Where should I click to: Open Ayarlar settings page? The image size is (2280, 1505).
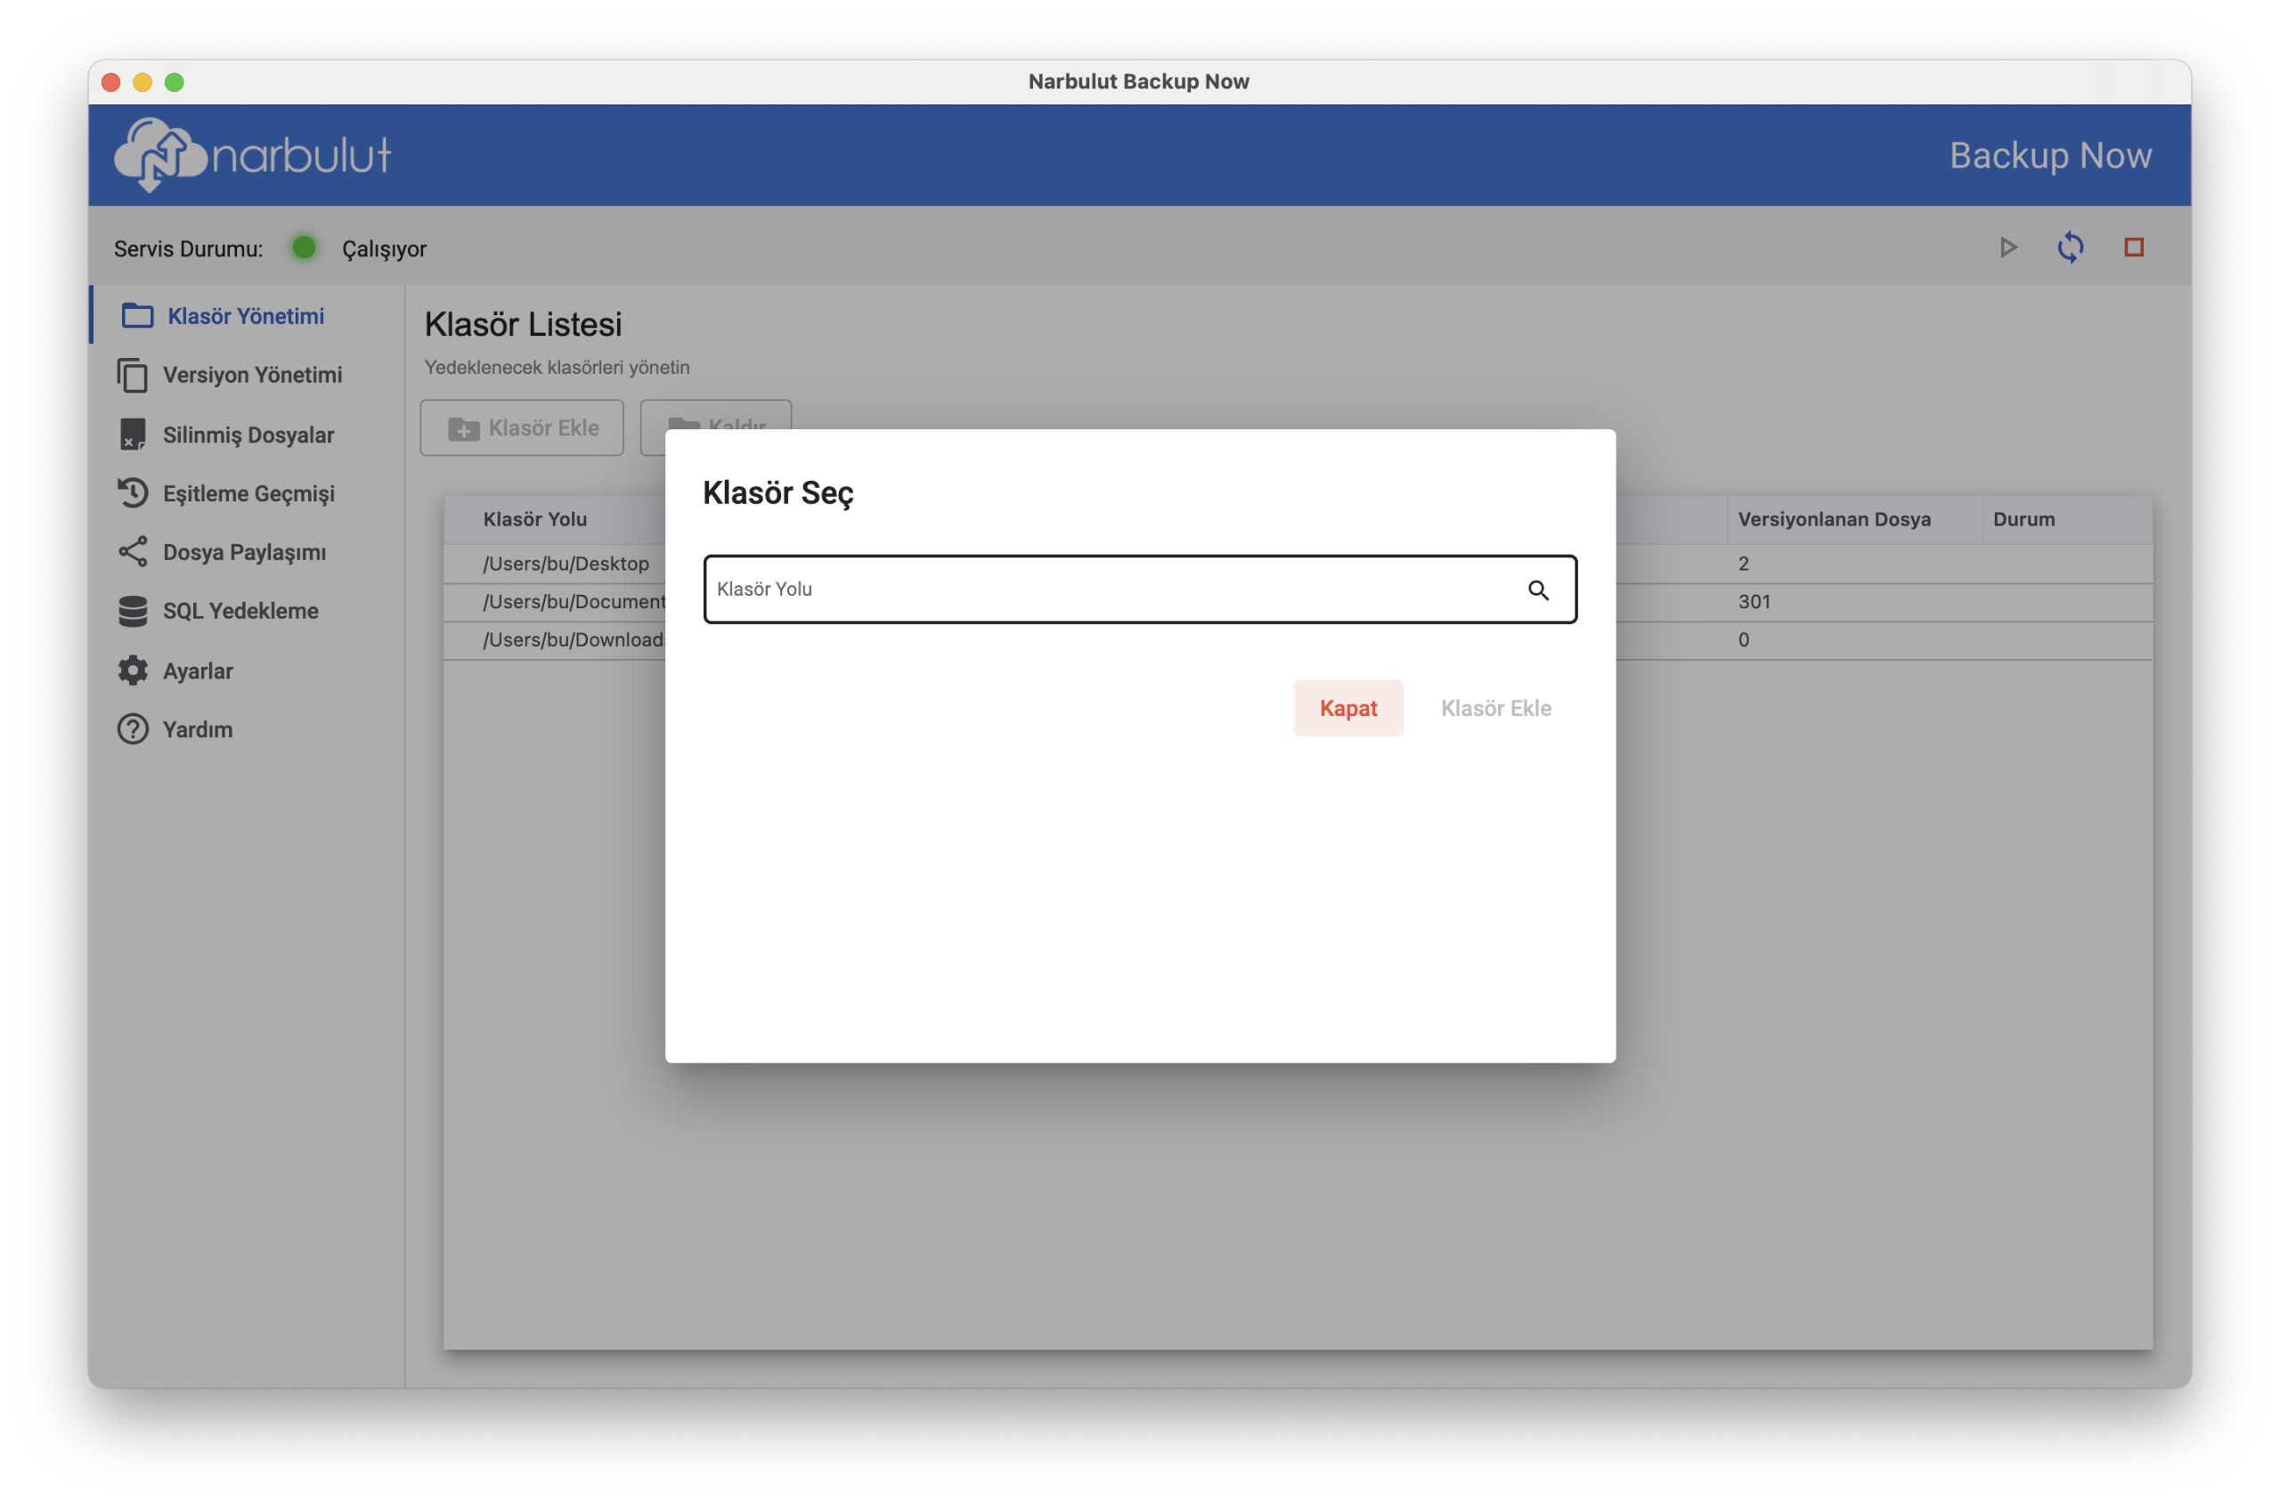tap(198, 671)
